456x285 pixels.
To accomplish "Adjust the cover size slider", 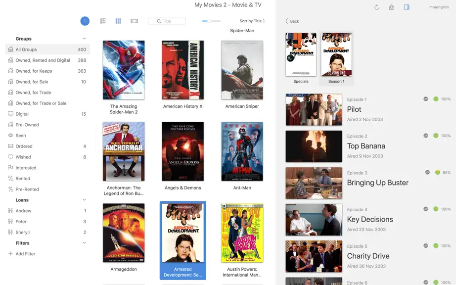I will click(x=211, y=21).
